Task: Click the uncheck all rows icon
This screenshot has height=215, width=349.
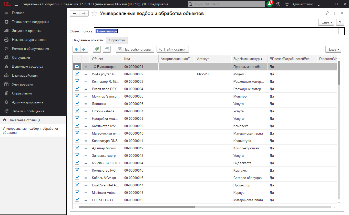Action: click(107, 49)
